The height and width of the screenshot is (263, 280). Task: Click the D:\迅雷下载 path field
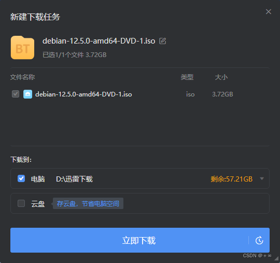(x=74, y=179)
